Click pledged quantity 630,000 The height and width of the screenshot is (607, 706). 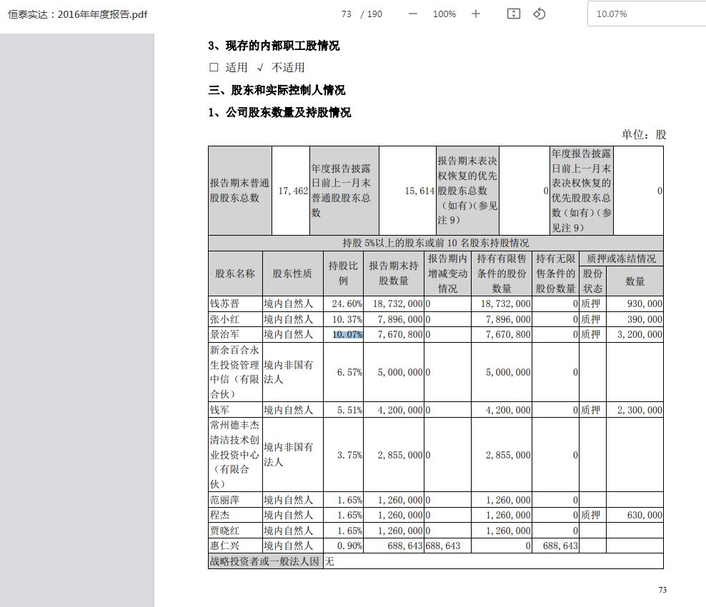[x=645, y=515]
